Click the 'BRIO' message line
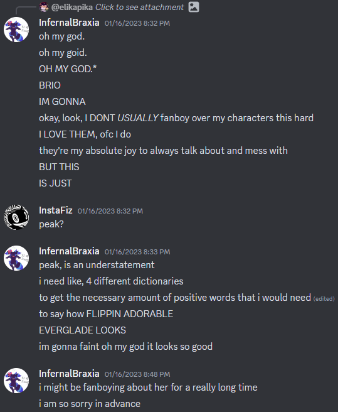338x412 pixels. [x=50, y=85]
